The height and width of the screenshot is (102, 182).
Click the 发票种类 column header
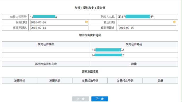point(20,81)
